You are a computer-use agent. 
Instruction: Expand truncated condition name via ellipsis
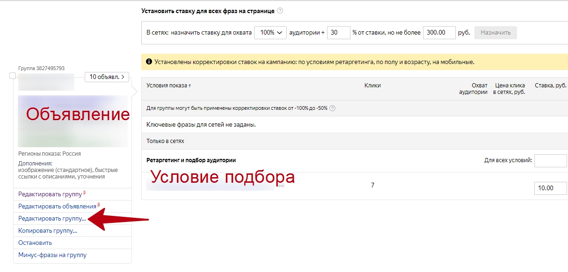click(x=281, y=186)
